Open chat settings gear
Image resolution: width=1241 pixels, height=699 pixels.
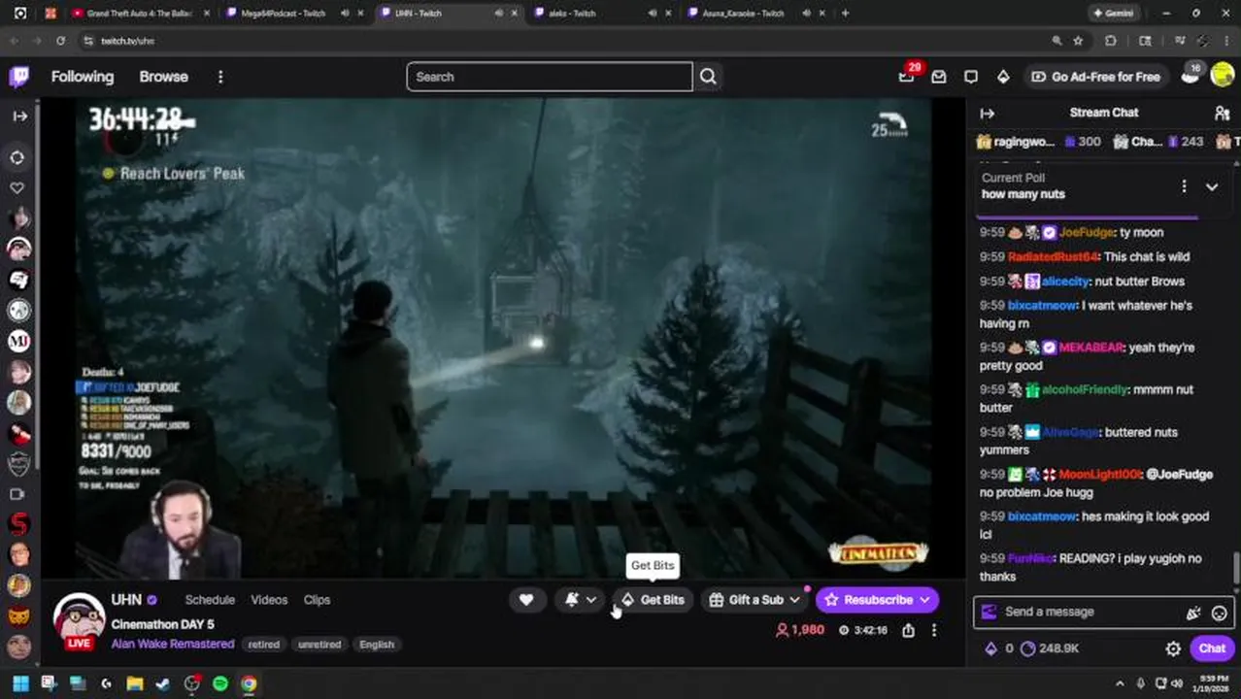1173,649
